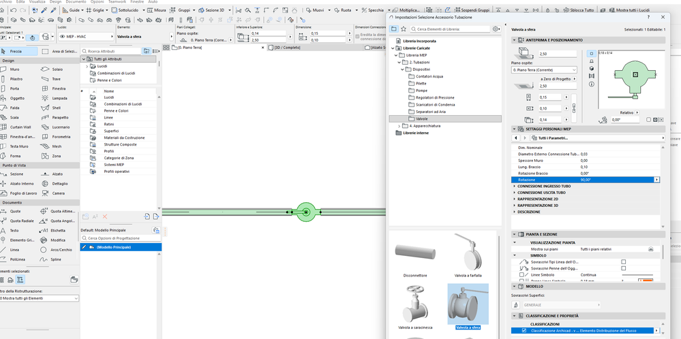This screenshot has height=339, width=681.
Task: Toggle the dimension chain link button
Action: (574, 107)
